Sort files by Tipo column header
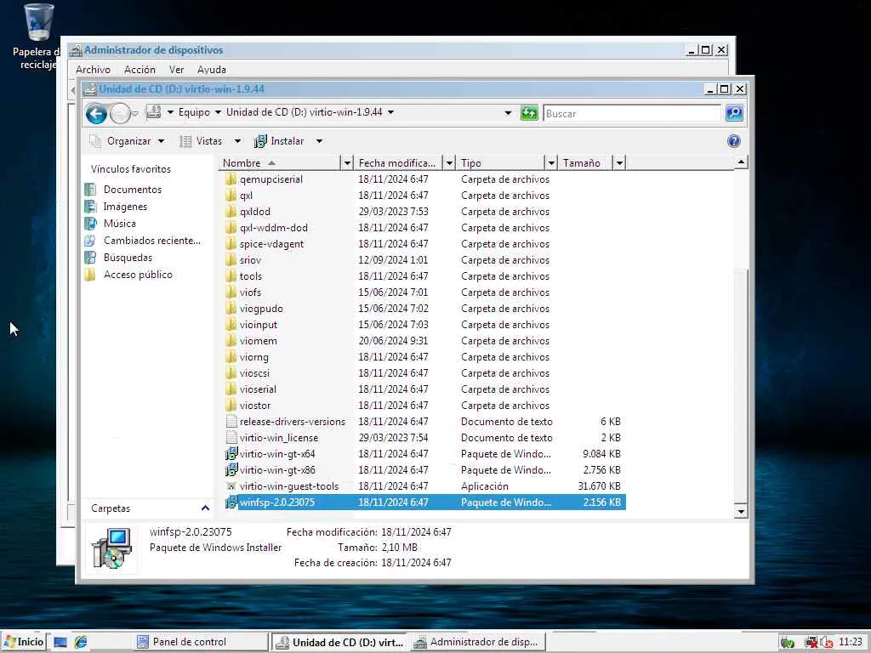 click(500, 163)
